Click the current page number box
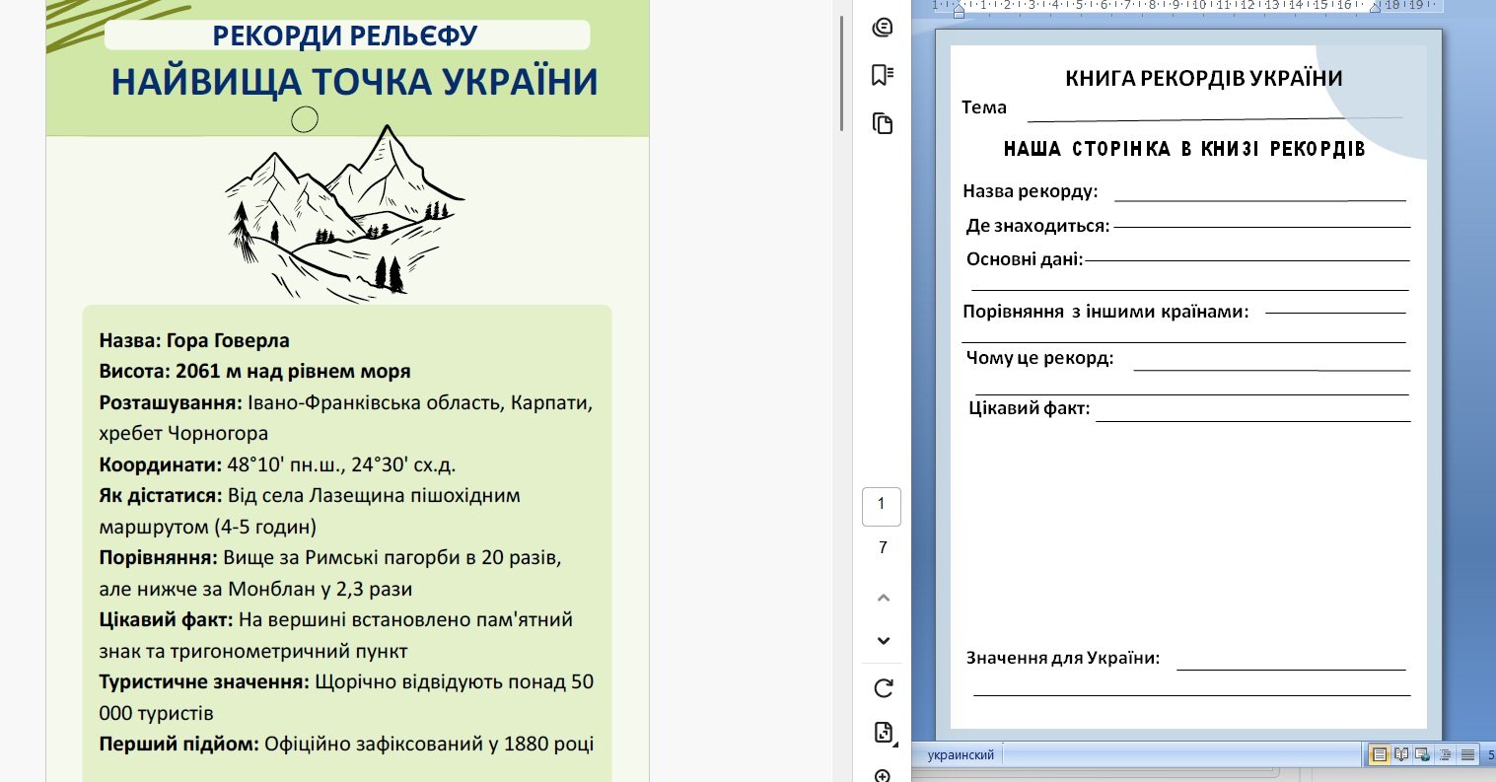The width and height of the screenshot is (1496, 782). pyautogui.click(x=881, y=505)
